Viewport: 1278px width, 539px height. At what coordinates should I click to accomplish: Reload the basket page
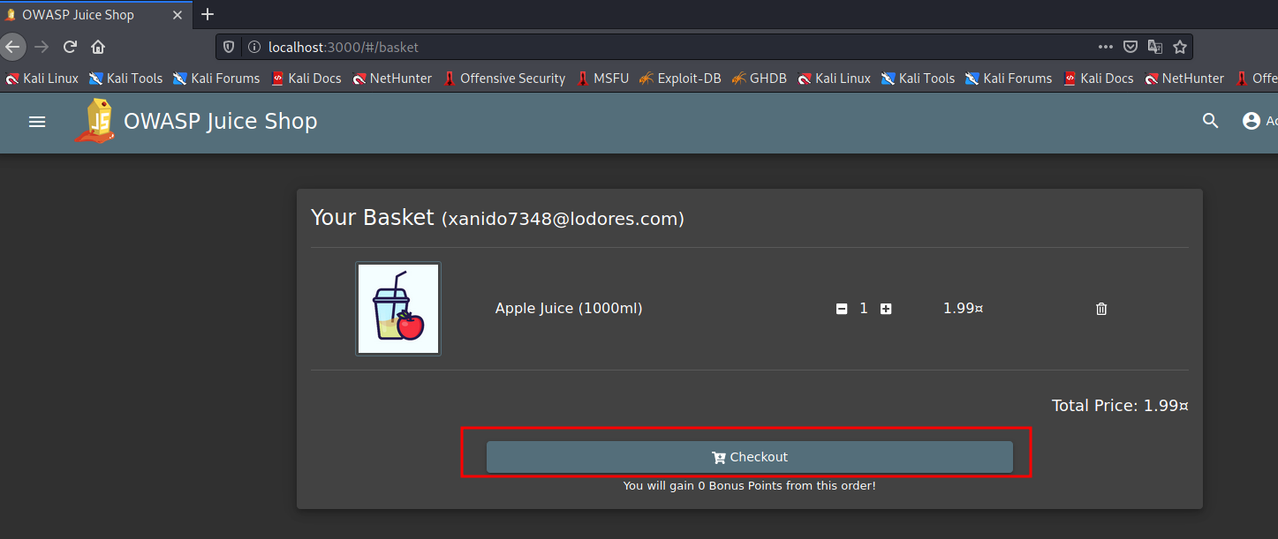click(x=70, y=47)
